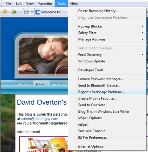The width and height of the screenshot is (148, 152).
Task: Choose Create Mobile Favorite…
Action: [107, 98]
